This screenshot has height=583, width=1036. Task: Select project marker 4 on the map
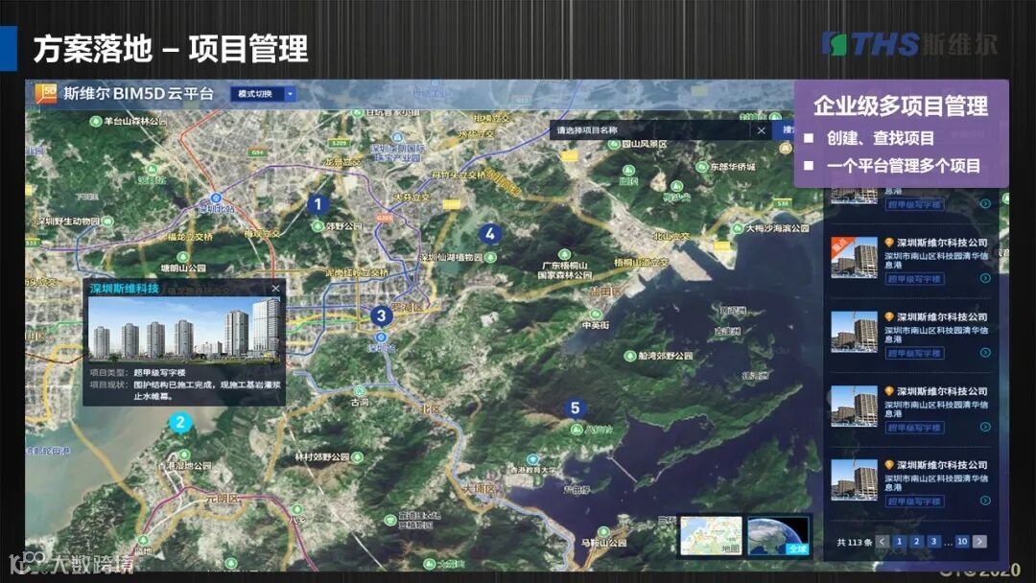489,233
